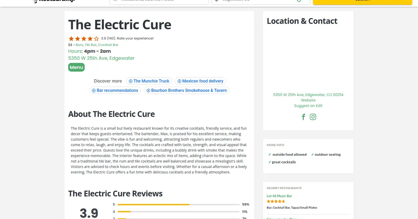The image size is (418, 219).
Task: Open the restaurant's Instagram icon
Action: coord(313,117)
